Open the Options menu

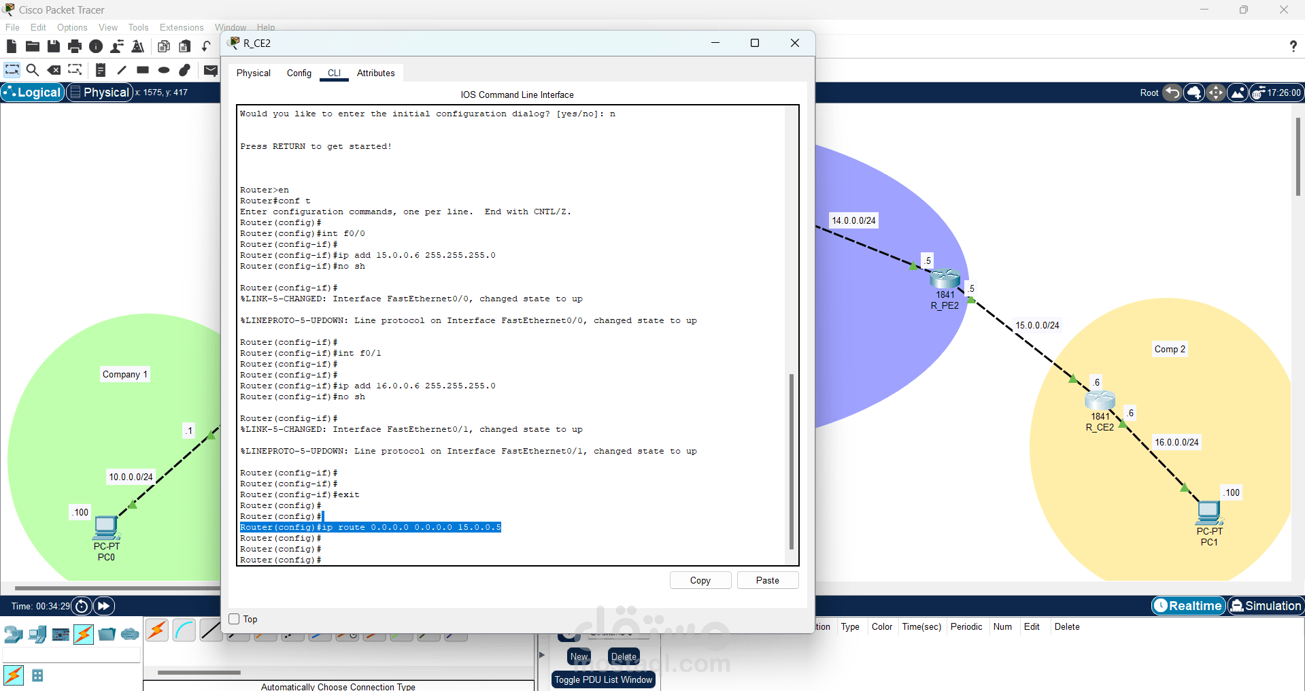(x=72, y=27)
